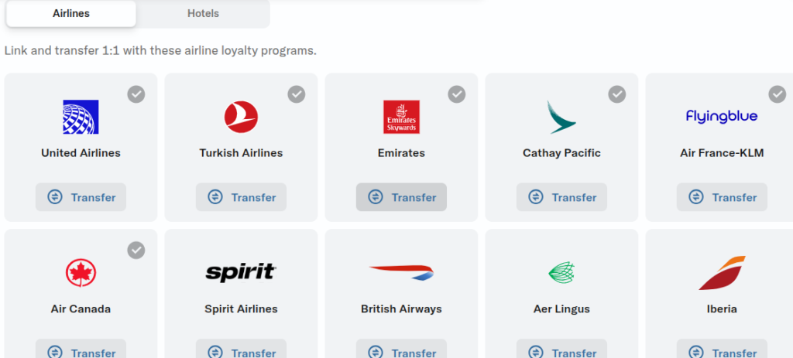Viewport: 793px width, 358px height.
Task: Click the Spirit Airlines logo
Action: pyautogui.click(x=241, y=272)
